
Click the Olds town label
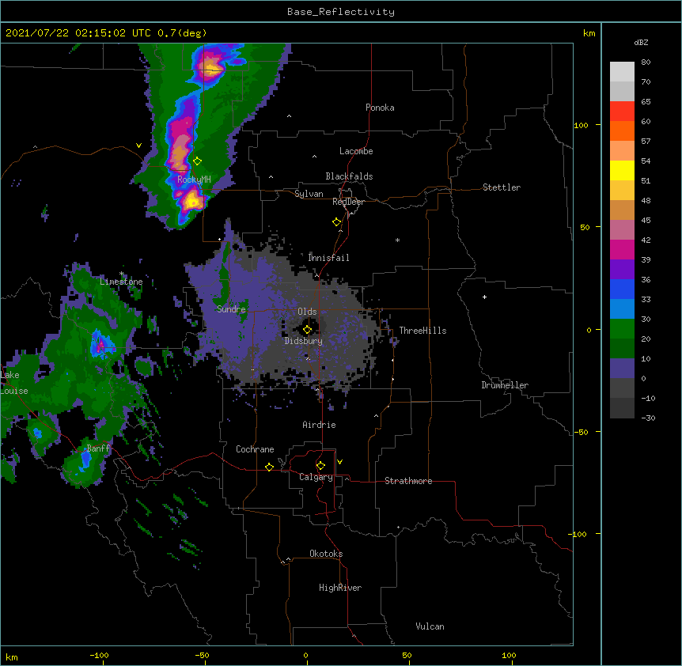coord(307,312)
